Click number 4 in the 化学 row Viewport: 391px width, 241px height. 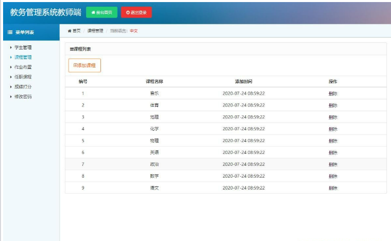pos(83,129)
